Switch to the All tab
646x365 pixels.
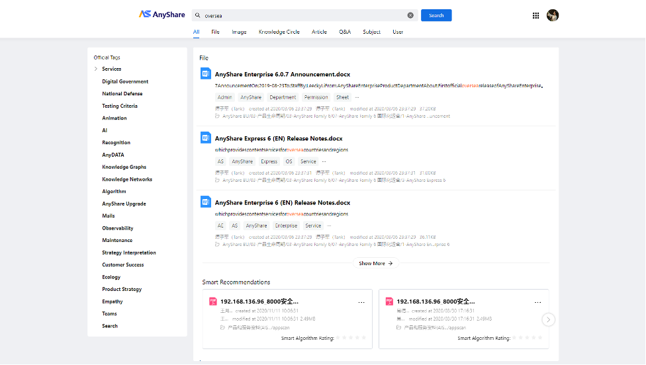pos(196,32)
